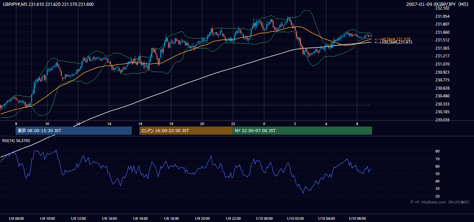This screenshot has width=474, height=222.
Task: Click price axis value 230.480
Action: (442, 96)
